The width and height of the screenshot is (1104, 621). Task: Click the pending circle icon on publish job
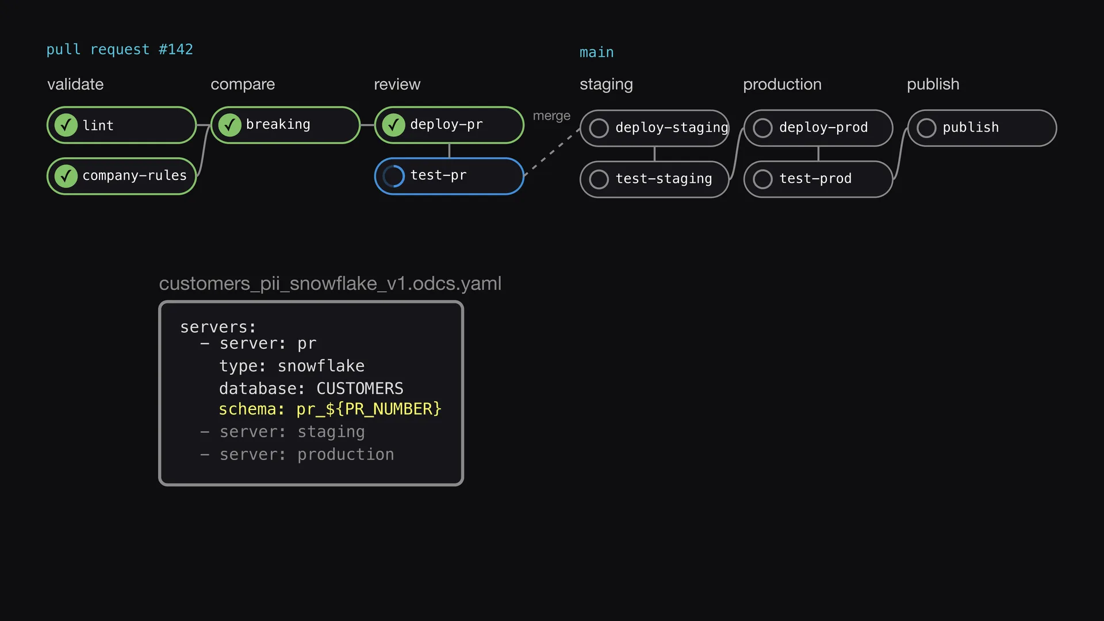pyautogui.click(x=926, y=128)
